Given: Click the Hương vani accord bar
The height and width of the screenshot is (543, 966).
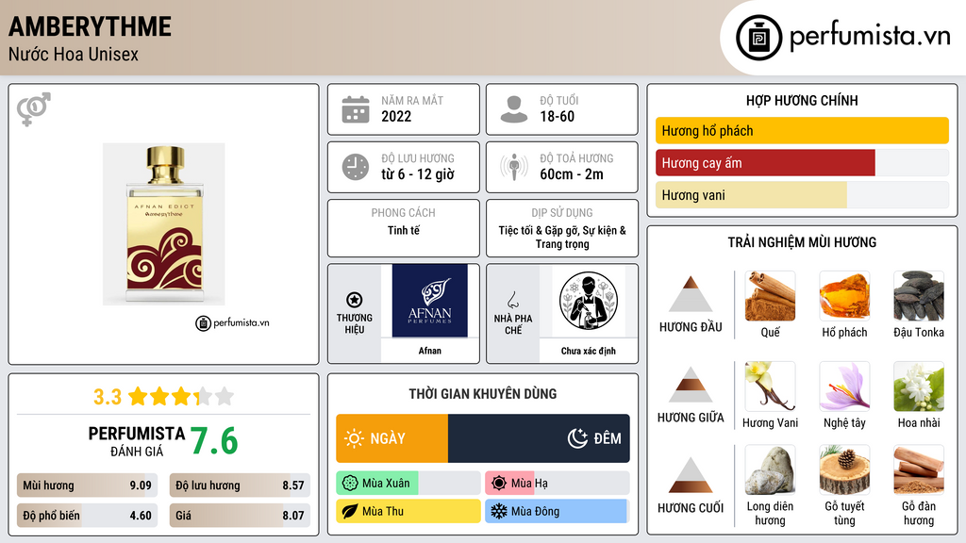Looking at the screenshot, I should [802, 194].
